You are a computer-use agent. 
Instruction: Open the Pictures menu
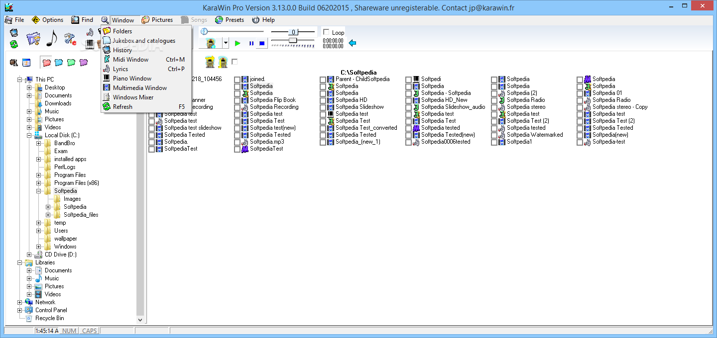157,20
